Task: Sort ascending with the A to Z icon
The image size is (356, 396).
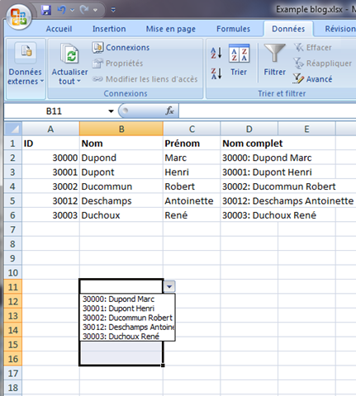Action: [216, 53]
